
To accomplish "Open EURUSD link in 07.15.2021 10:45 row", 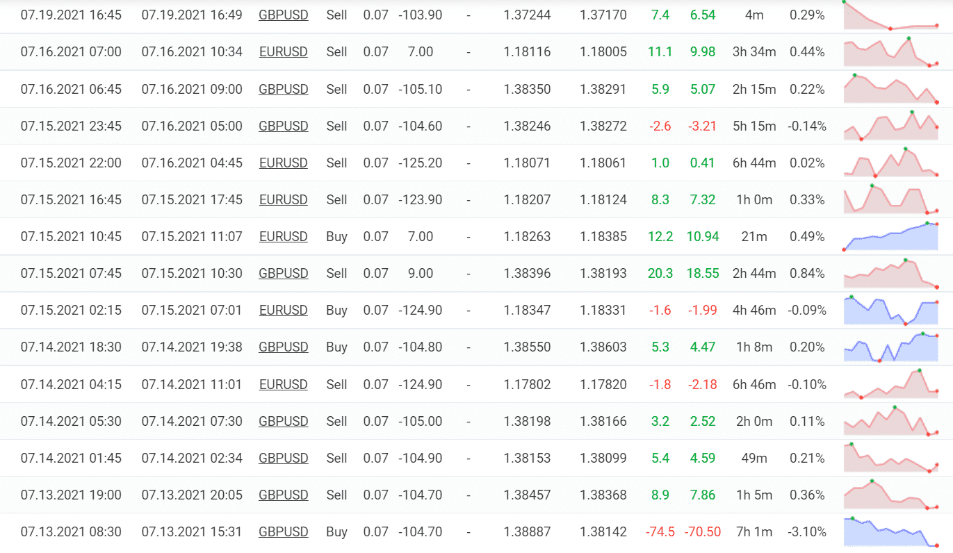I will tap(284, 236).
